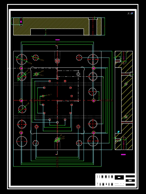Click the magenta section marker above the plan view

pos(57,40)
